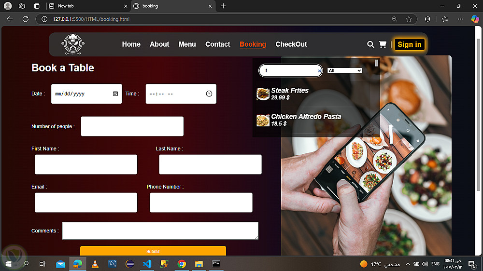Open browser Settings and more menu
This screenshot has width=483, height=271.
(x=460, y=19)
